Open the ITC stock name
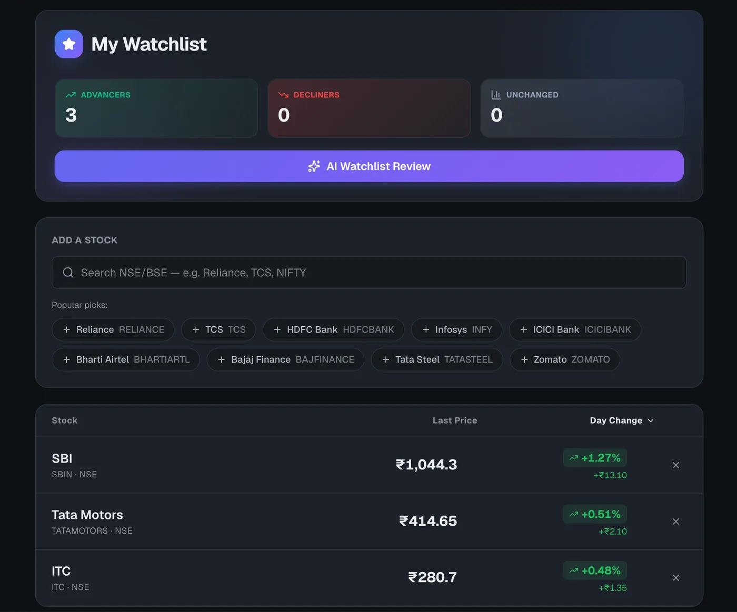Image resolution: width=737 pixels, height=612 pixels. 61,571
